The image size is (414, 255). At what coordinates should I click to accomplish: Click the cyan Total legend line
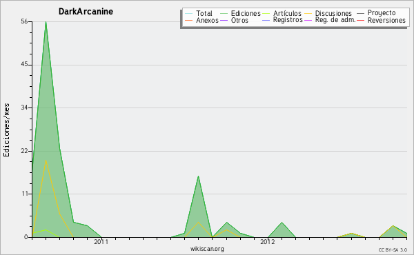click(188, 14)
